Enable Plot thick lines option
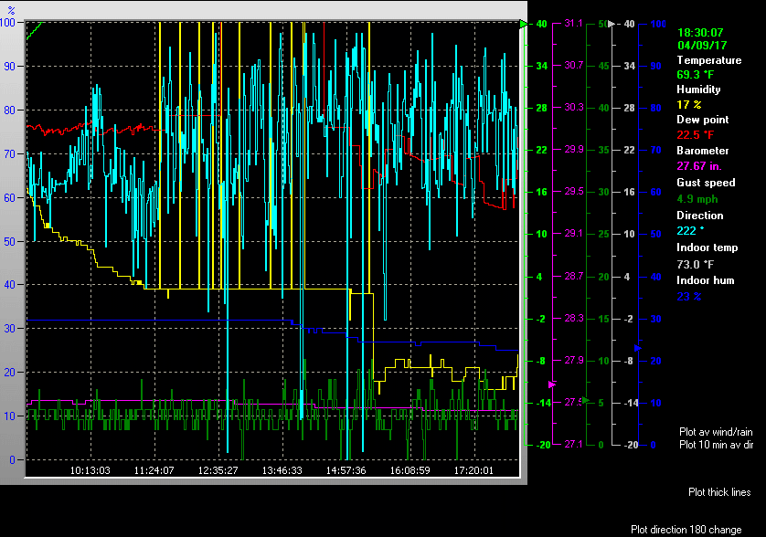 719,492
